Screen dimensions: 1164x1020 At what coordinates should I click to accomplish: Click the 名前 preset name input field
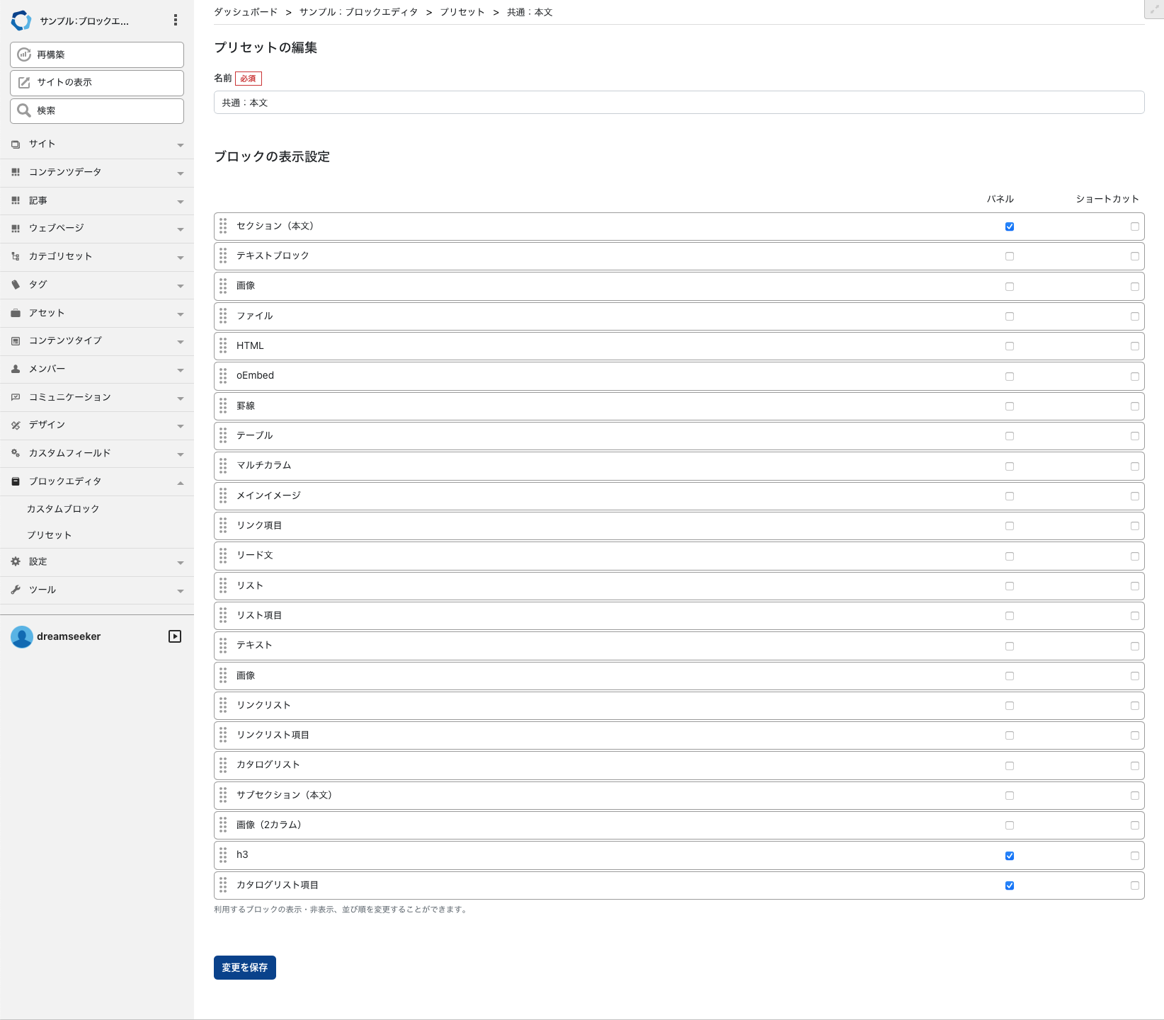[678, 103]
